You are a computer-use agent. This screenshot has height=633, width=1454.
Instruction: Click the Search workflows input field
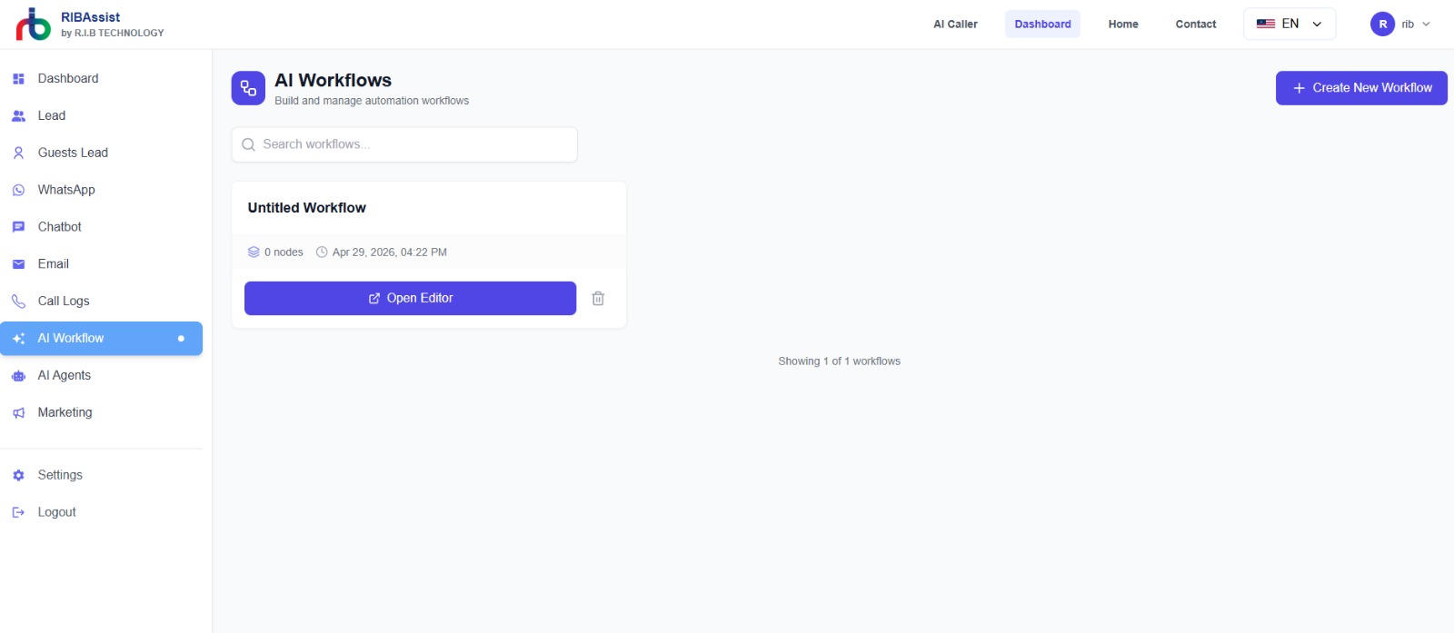(404, 144)
